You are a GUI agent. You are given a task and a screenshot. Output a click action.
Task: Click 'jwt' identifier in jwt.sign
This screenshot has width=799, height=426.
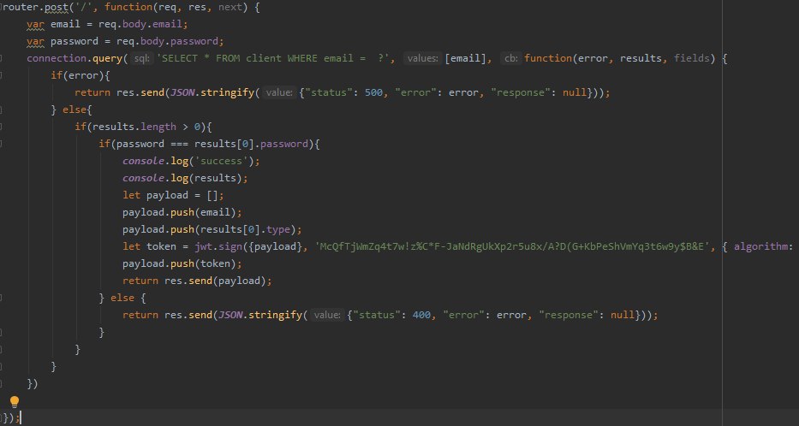(203, 246)
